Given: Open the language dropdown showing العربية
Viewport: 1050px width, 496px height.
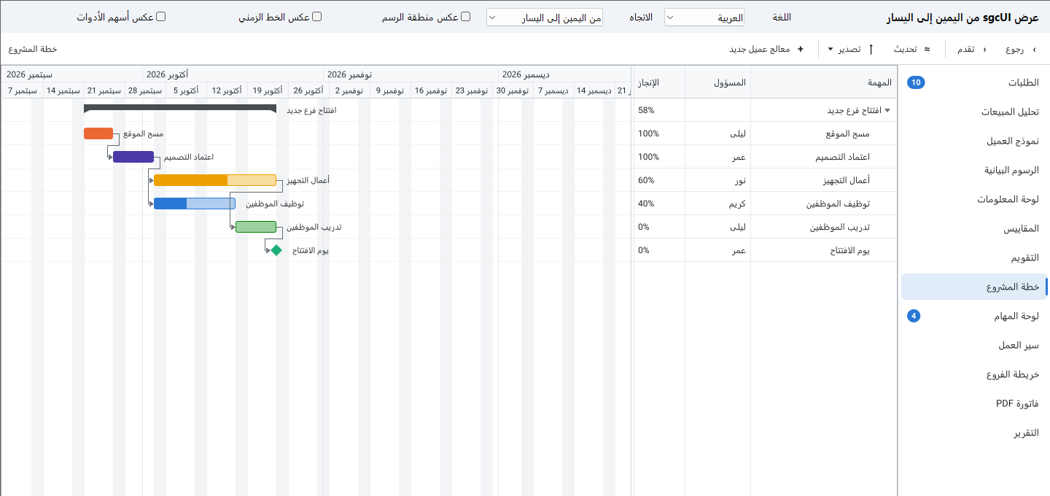Looking at the screenshot, I should 704,18.
